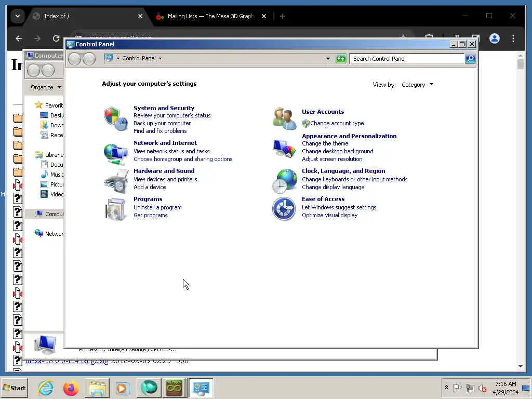Open Chrome tab search dropdown

click(18, 16)
